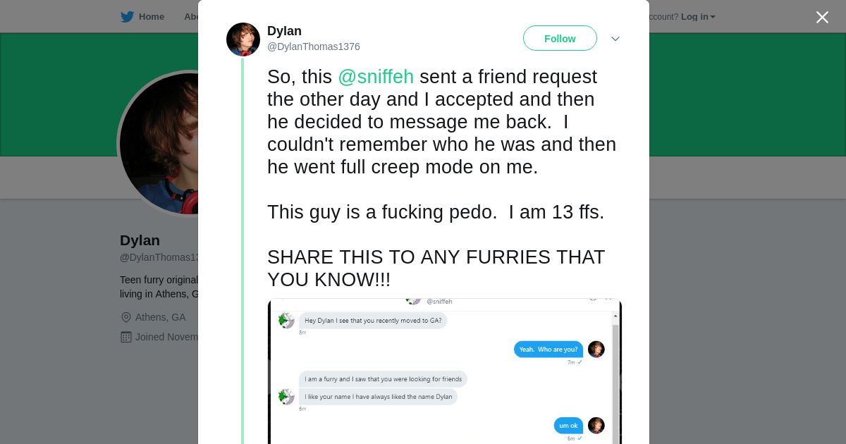846x444 pixels.
Task: Click sniffeh's avatar beside first message
Action: tap(286, 321)
